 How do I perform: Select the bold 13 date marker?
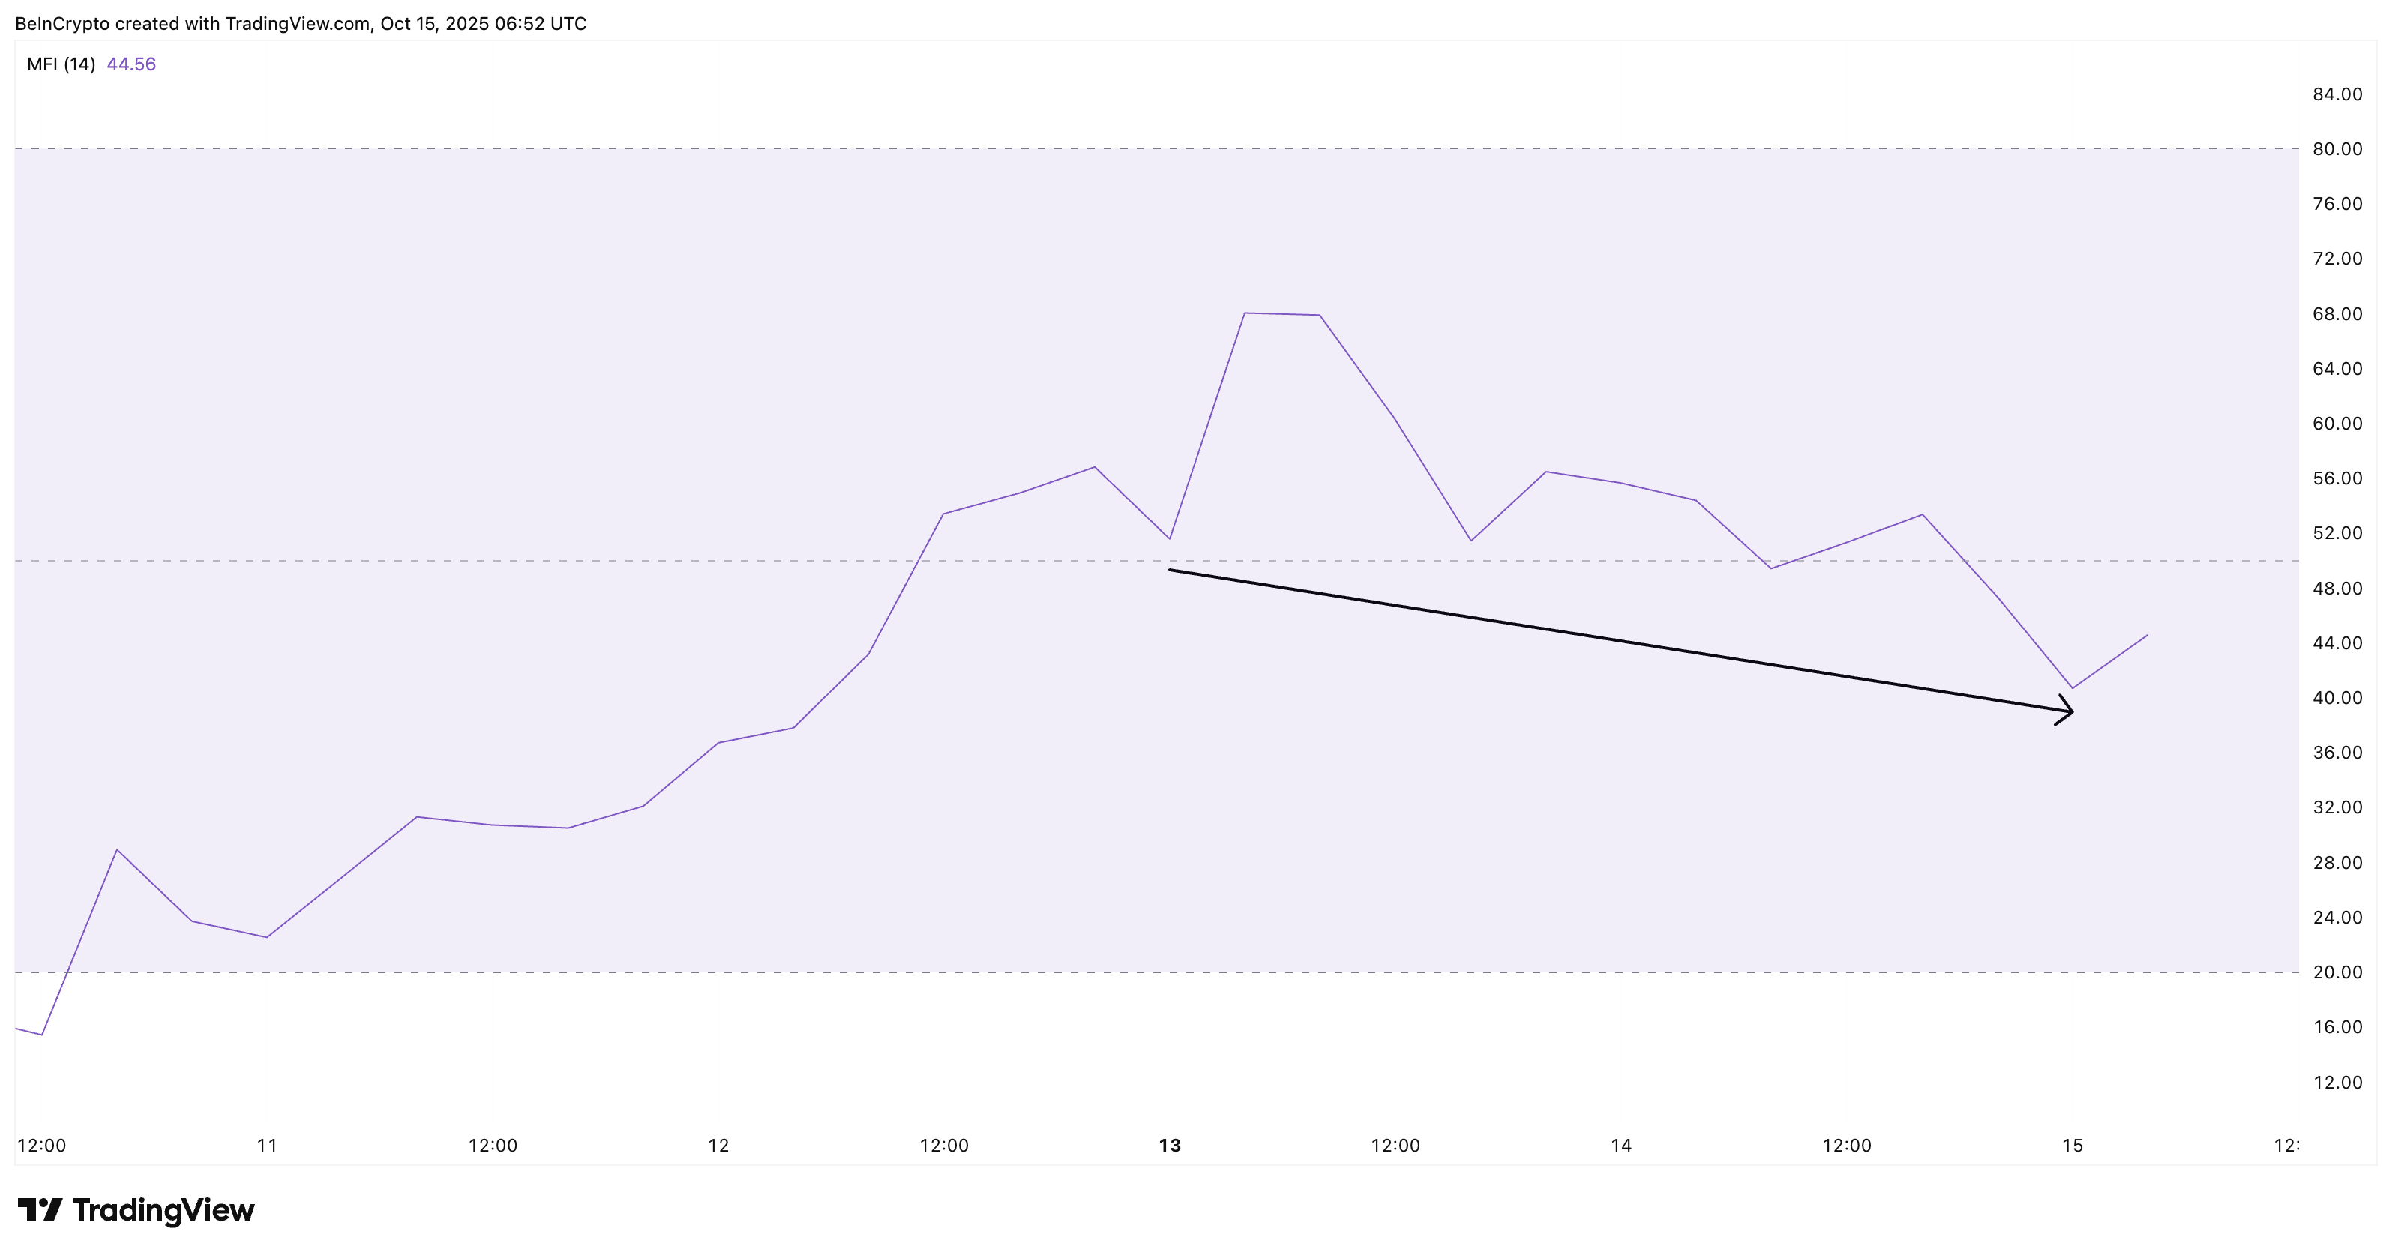pos(1169,1146)
